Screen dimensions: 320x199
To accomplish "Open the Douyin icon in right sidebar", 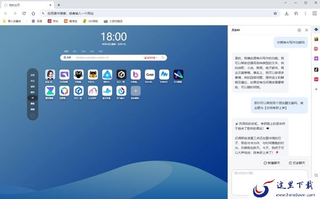I will pos(316,69).
